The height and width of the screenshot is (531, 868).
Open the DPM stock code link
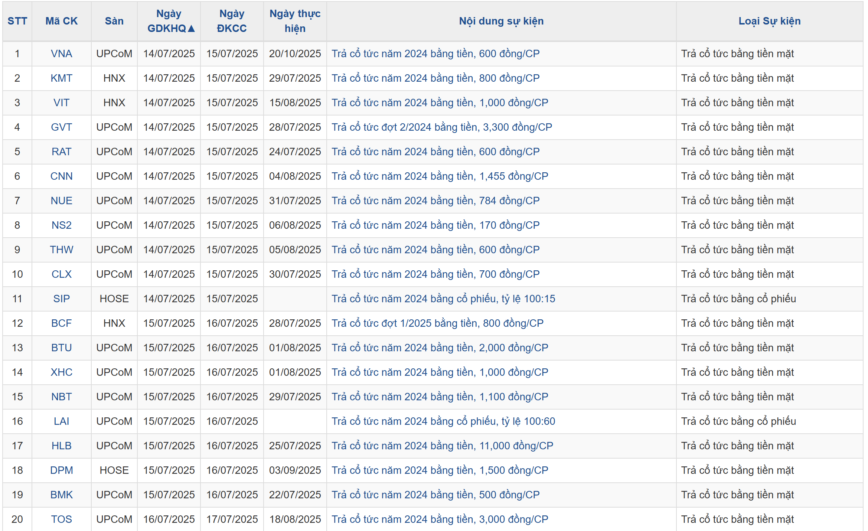[x=61, y=470]
